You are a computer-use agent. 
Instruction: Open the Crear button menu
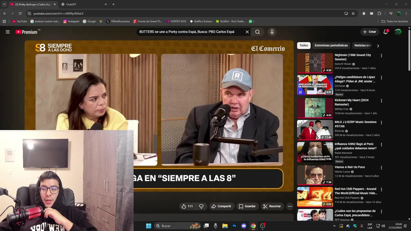coord(370,32)
